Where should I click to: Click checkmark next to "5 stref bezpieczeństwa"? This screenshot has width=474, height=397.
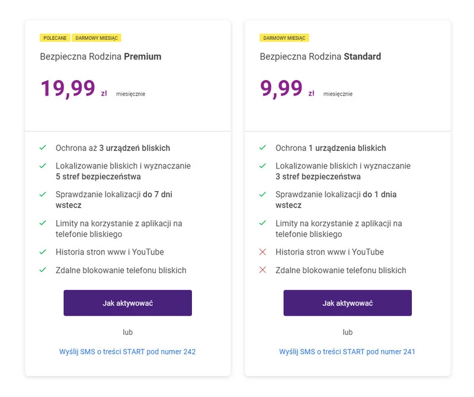click(43, 166)
